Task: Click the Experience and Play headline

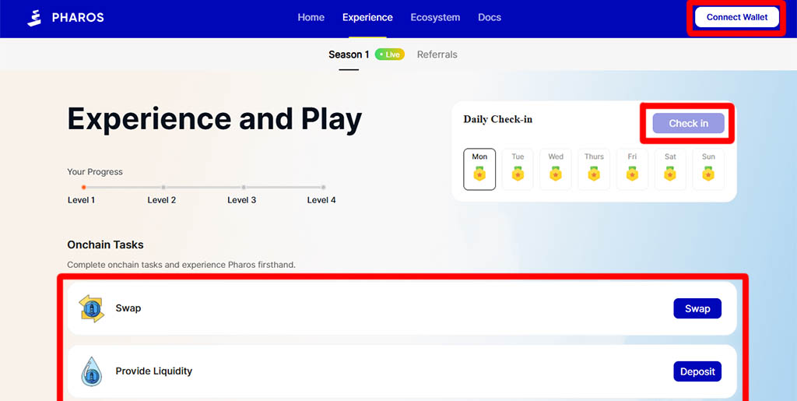Action: 215,120
